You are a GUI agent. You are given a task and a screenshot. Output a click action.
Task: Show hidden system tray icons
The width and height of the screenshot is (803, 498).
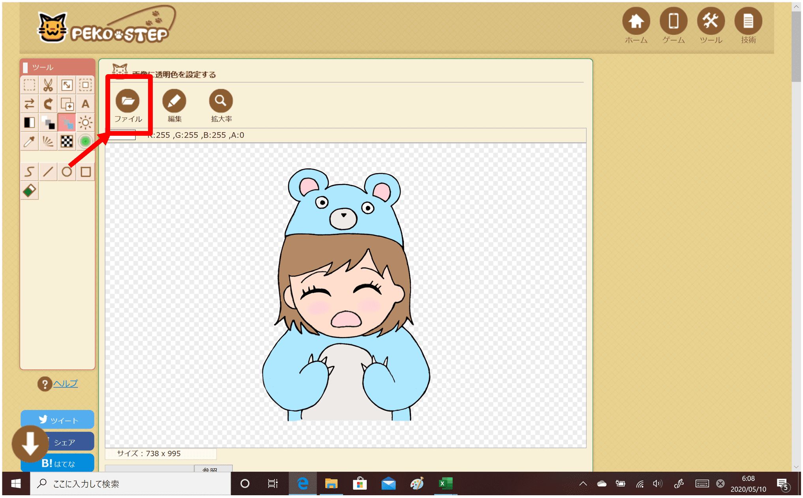(x=583, y=483)
